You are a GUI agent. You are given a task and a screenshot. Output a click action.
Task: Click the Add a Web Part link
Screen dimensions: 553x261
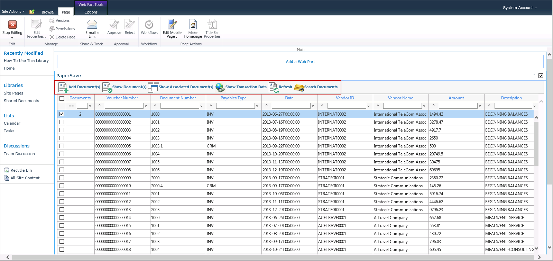pyautogui.click(x=300, y=62)
